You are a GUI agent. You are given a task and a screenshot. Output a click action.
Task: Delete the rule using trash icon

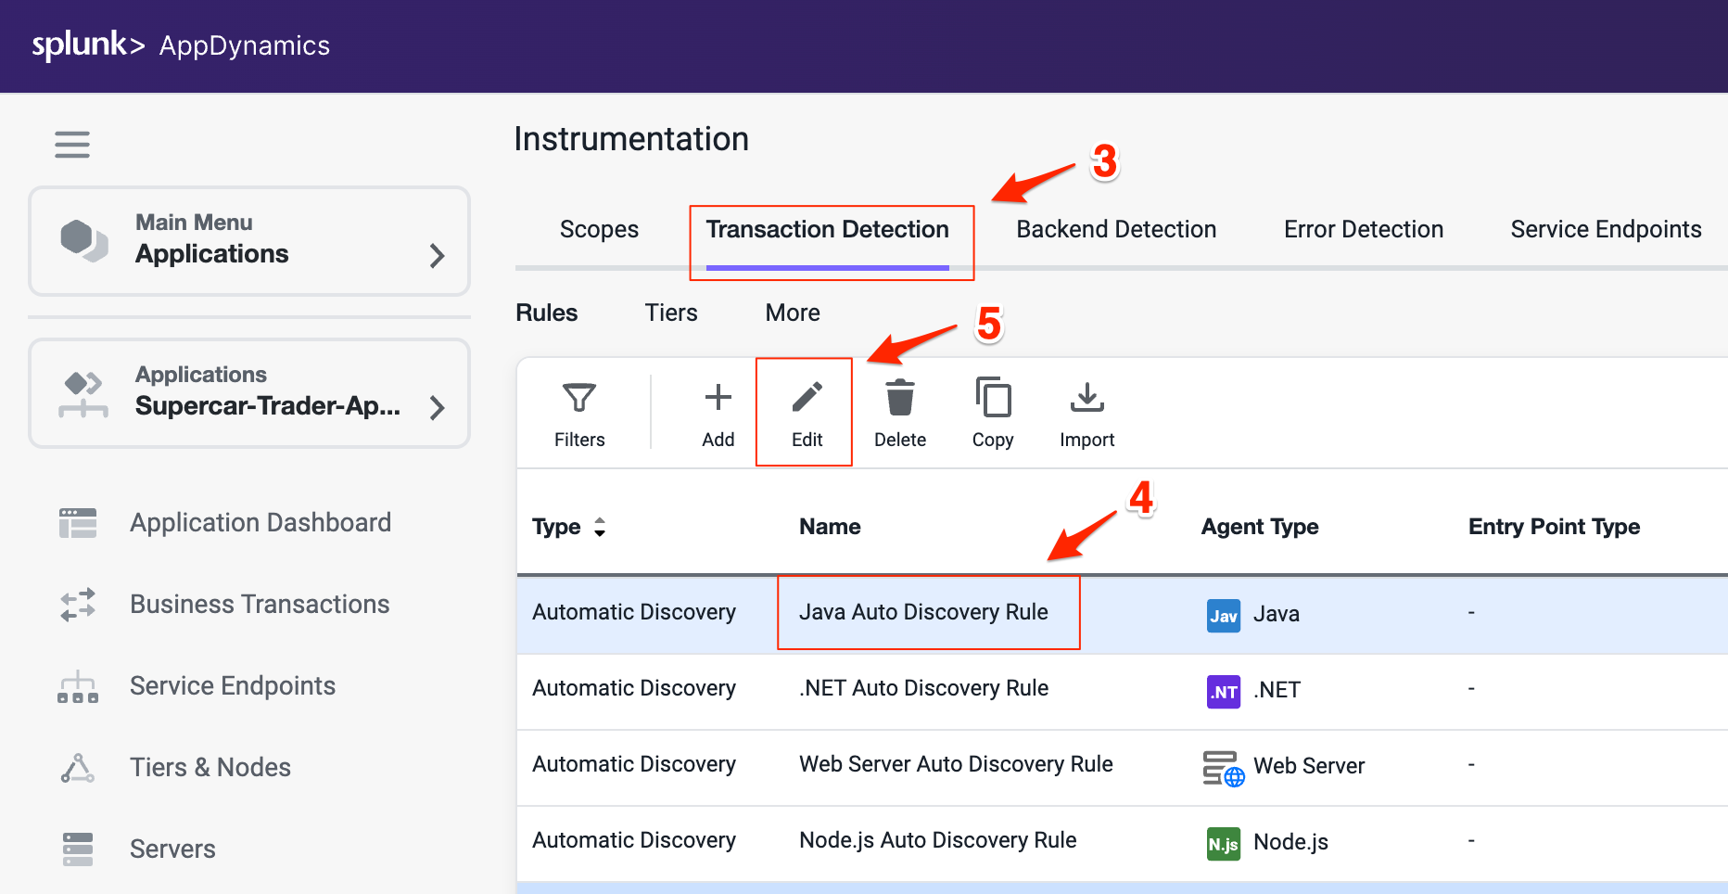tap(899, 399)
